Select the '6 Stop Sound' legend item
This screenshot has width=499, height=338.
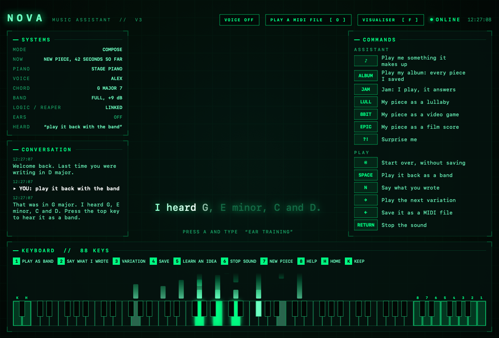coord(239,261)
